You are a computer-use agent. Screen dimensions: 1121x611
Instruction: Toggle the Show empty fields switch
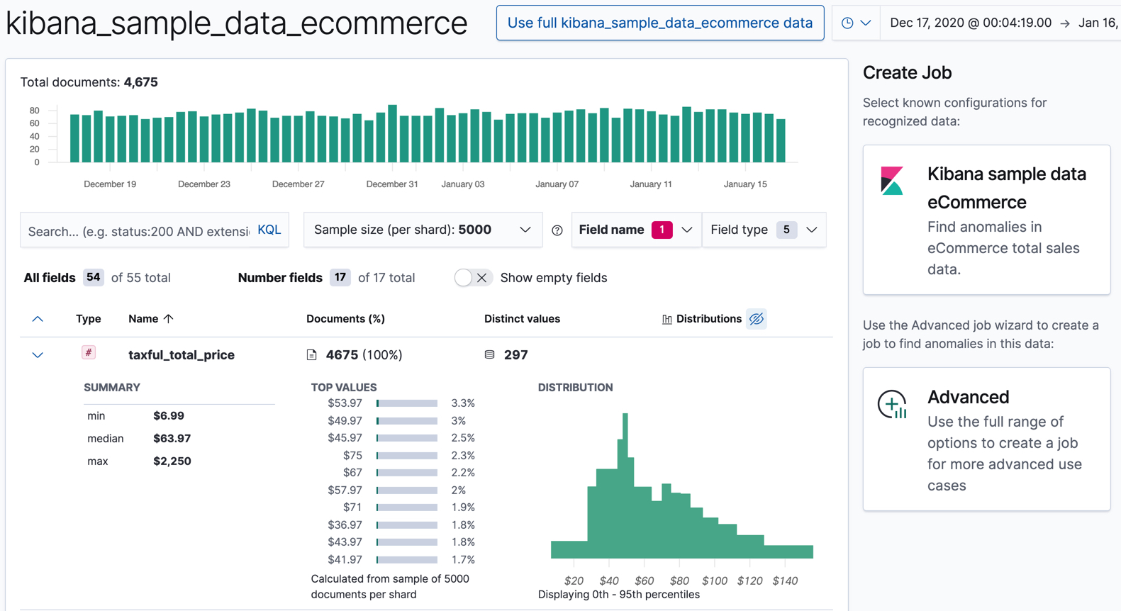(472, 278)
